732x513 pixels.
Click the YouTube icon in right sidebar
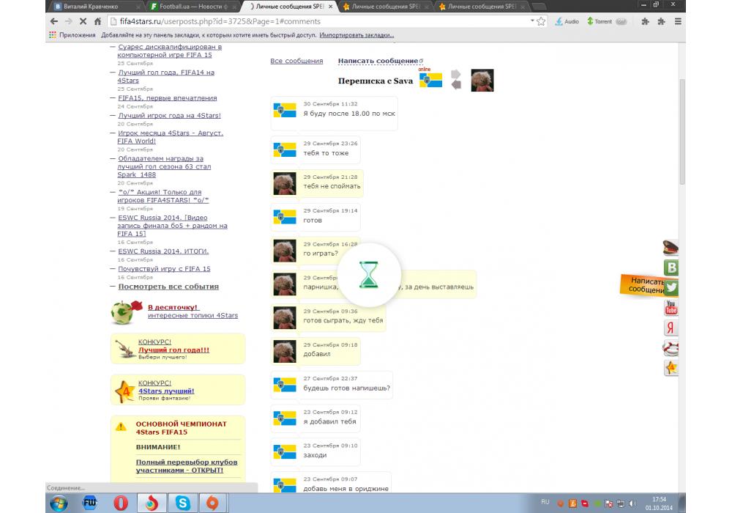coord(671,308)
